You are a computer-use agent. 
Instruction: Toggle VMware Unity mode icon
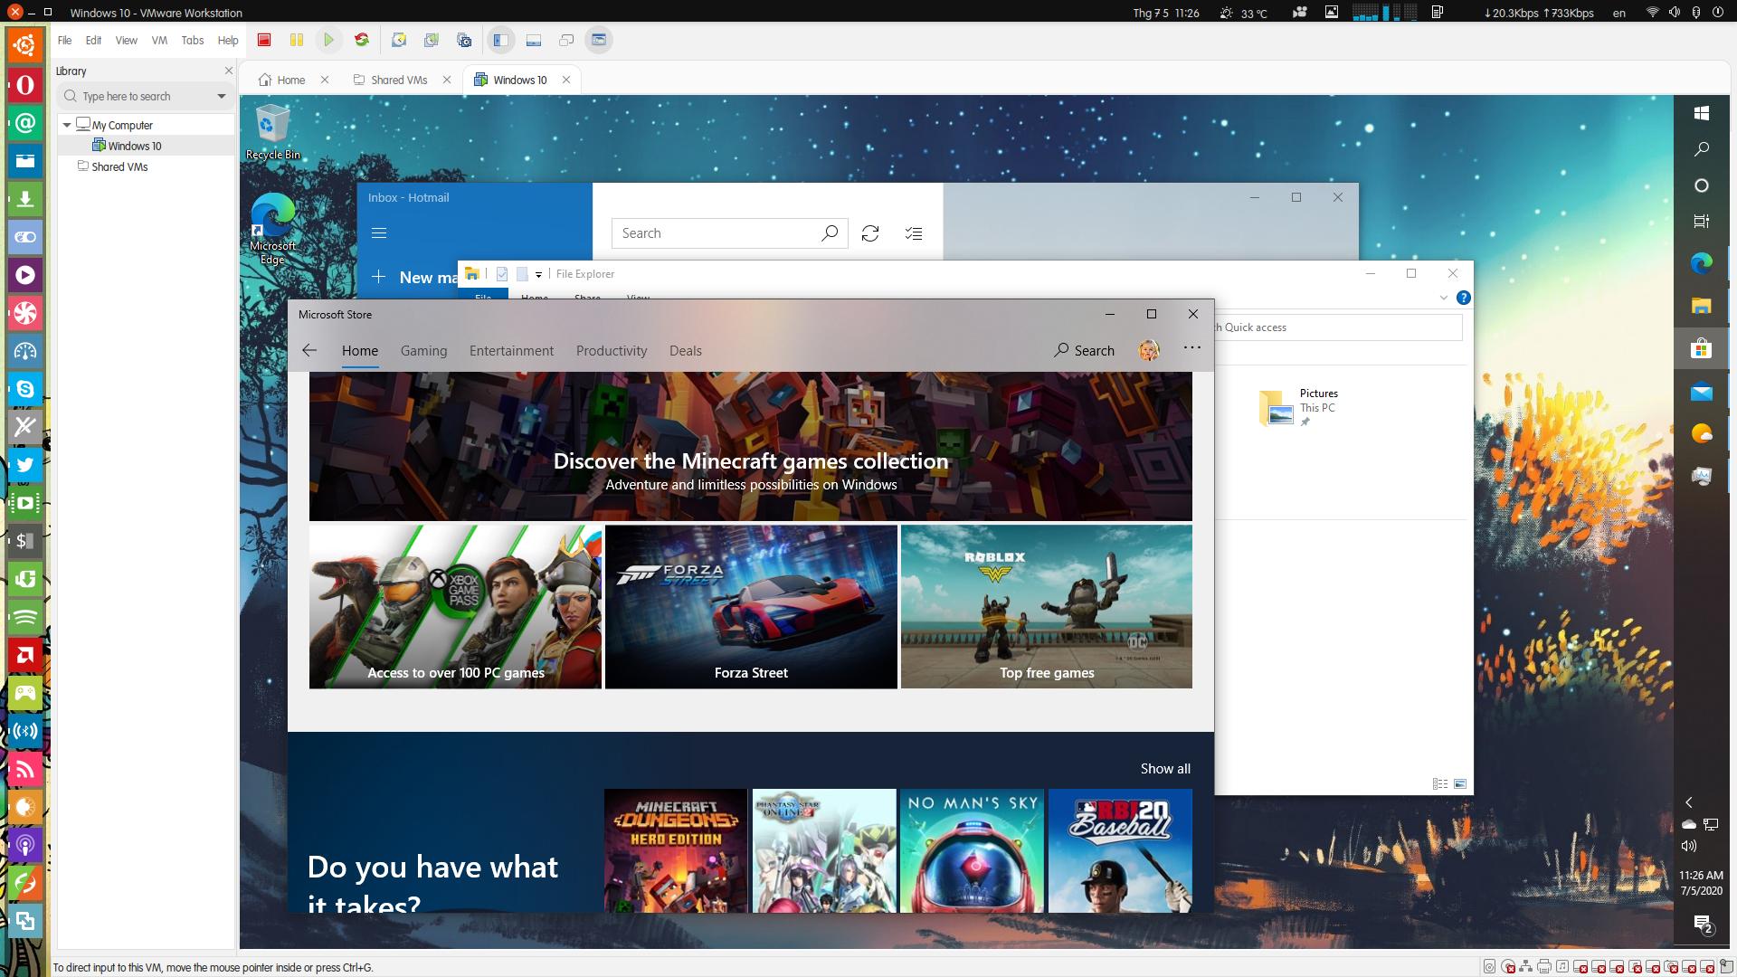[x=599, y=40]
